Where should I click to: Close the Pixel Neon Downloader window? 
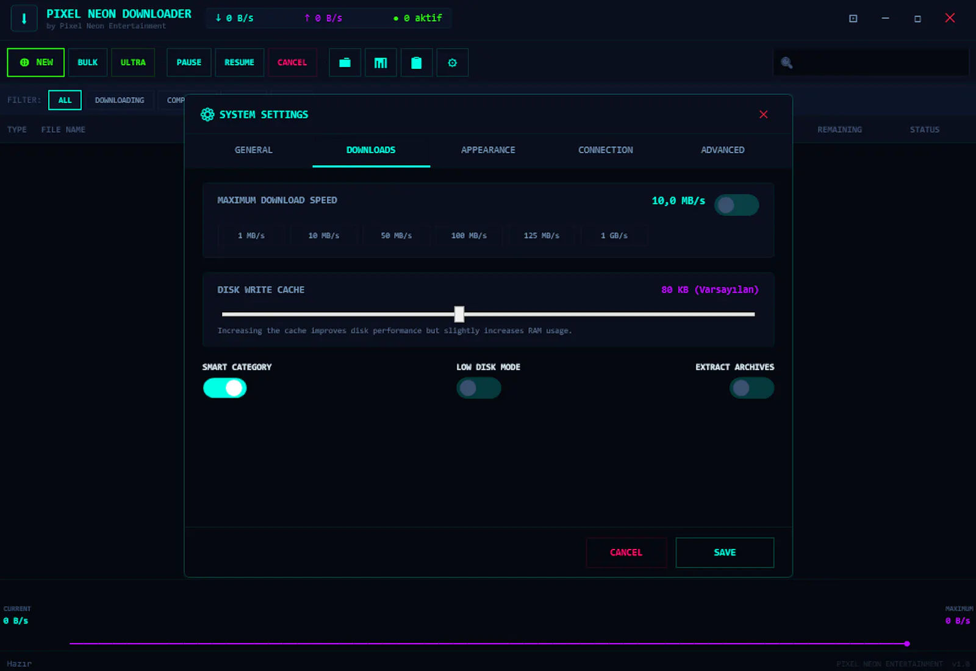pyautogui.click(x=950, y=18)
